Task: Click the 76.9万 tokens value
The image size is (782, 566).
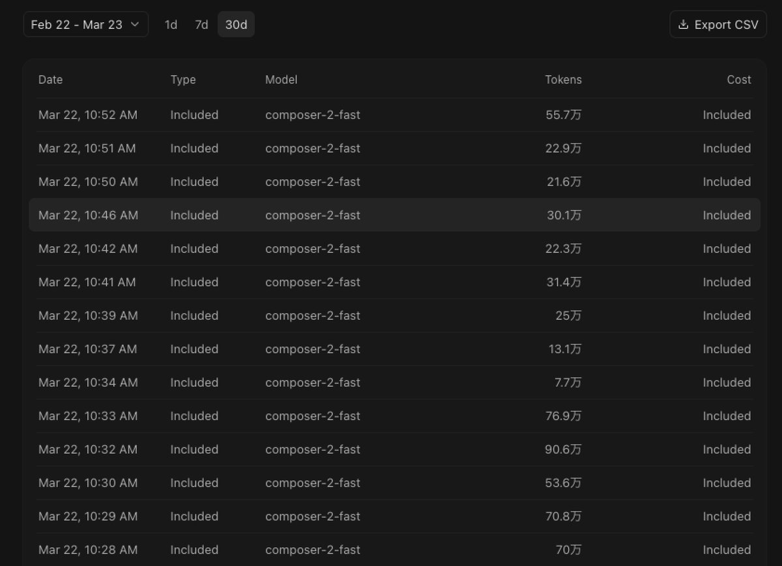Action: (564, 416)
